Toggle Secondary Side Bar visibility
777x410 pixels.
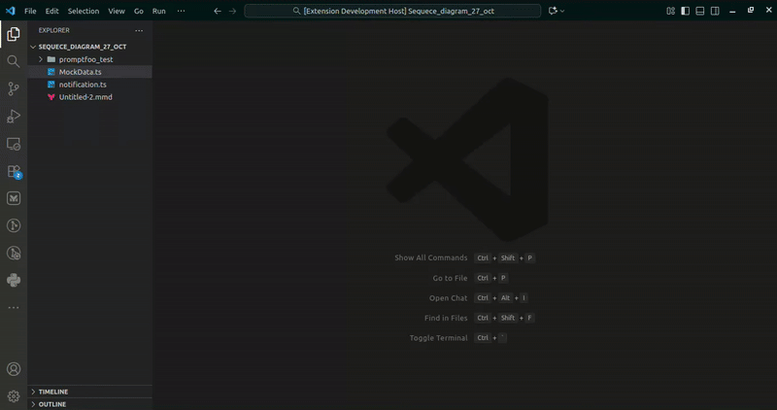715,11
